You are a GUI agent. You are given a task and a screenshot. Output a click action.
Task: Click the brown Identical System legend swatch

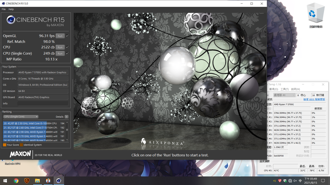21,145
